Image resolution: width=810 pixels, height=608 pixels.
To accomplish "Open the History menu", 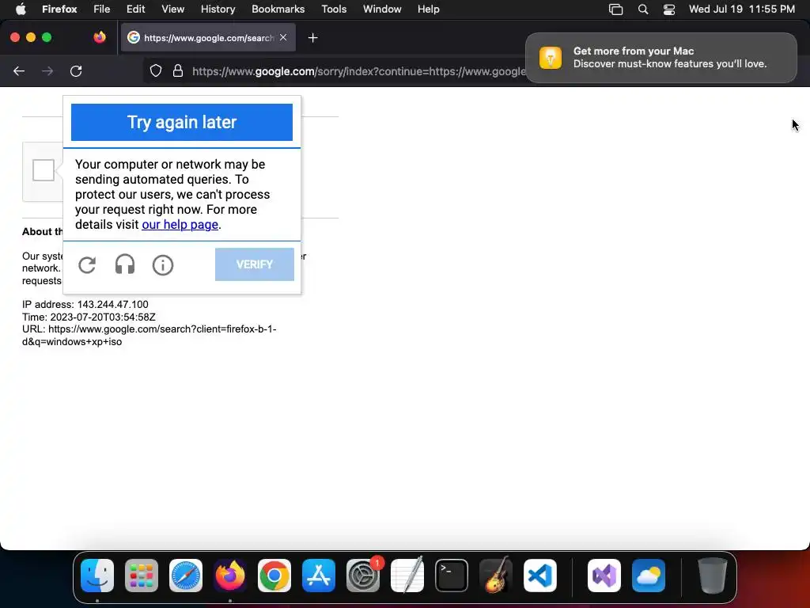I will coord(218,9).
